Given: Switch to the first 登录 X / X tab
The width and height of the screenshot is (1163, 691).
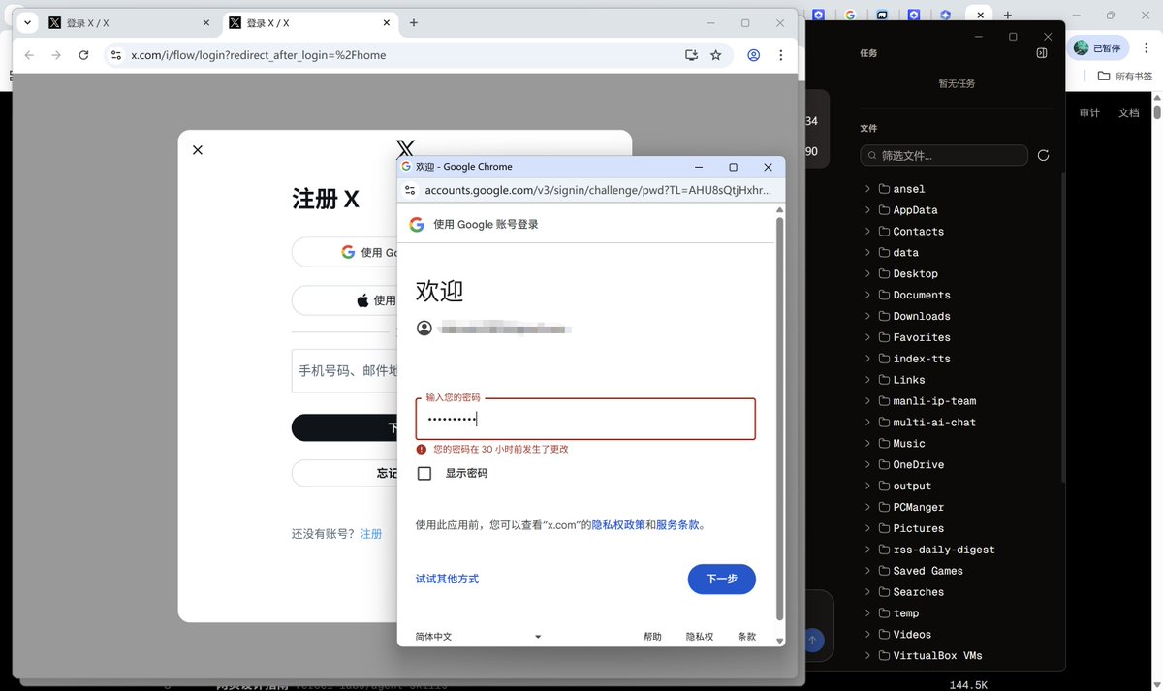Looking at the screenshot, I should coord(130,23).
